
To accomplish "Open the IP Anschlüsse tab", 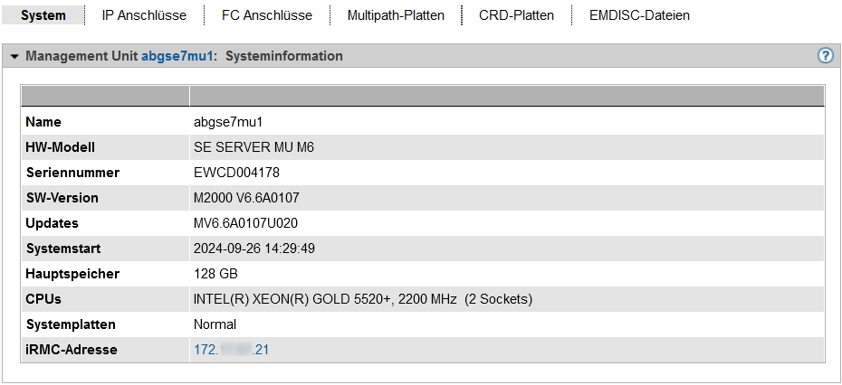I will 144,15.
